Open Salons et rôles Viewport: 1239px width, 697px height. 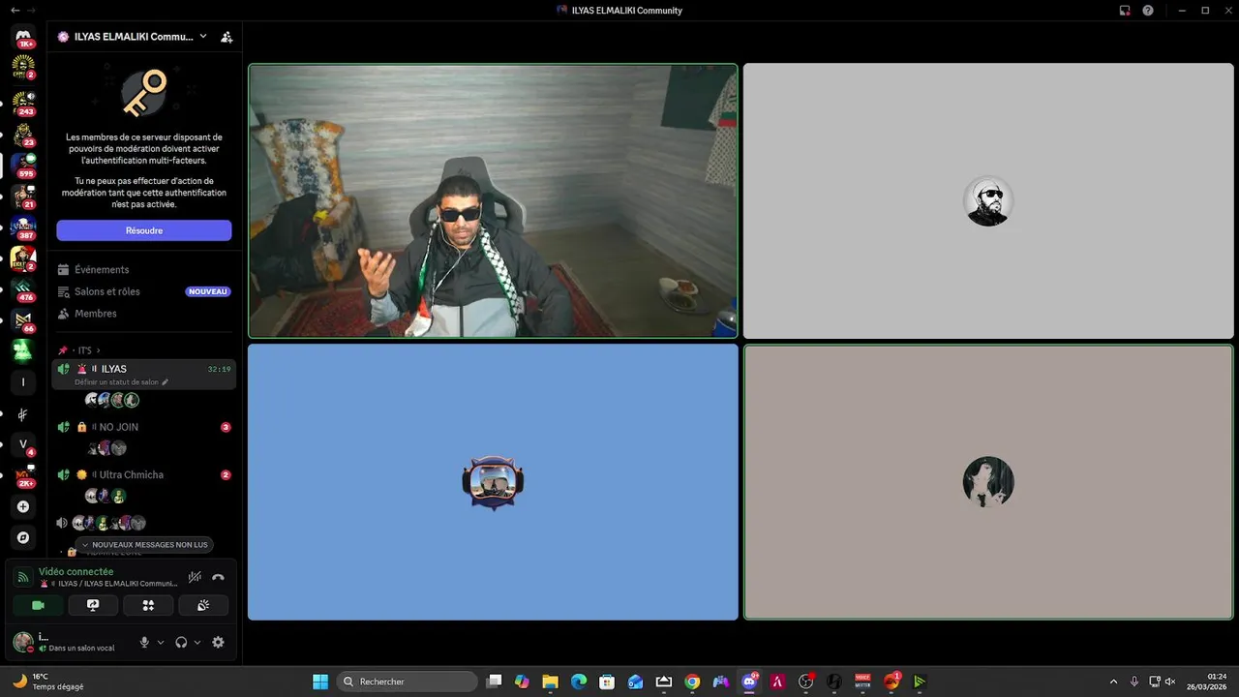[x=143, y=291]
